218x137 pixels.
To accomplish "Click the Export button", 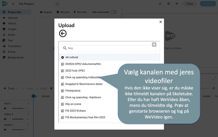I will 208,4.
